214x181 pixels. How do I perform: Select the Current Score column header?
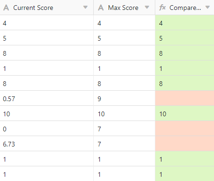47,8
